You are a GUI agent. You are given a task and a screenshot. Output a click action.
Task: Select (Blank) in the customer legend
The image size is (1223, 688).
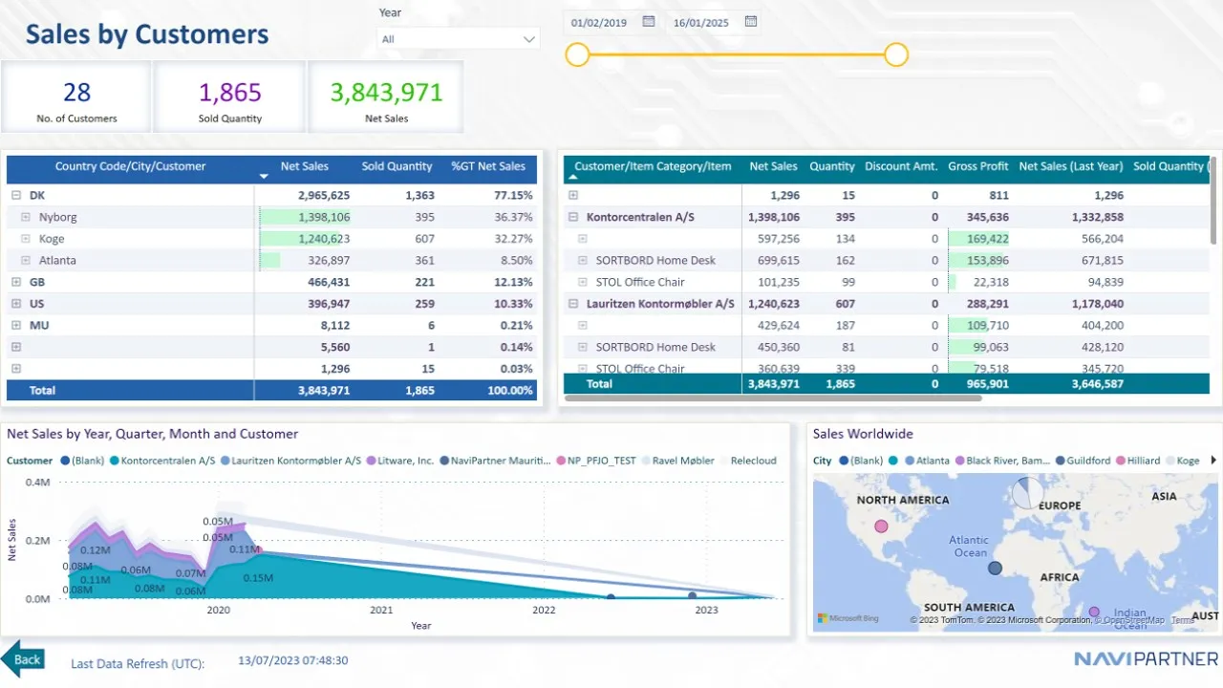81,461
